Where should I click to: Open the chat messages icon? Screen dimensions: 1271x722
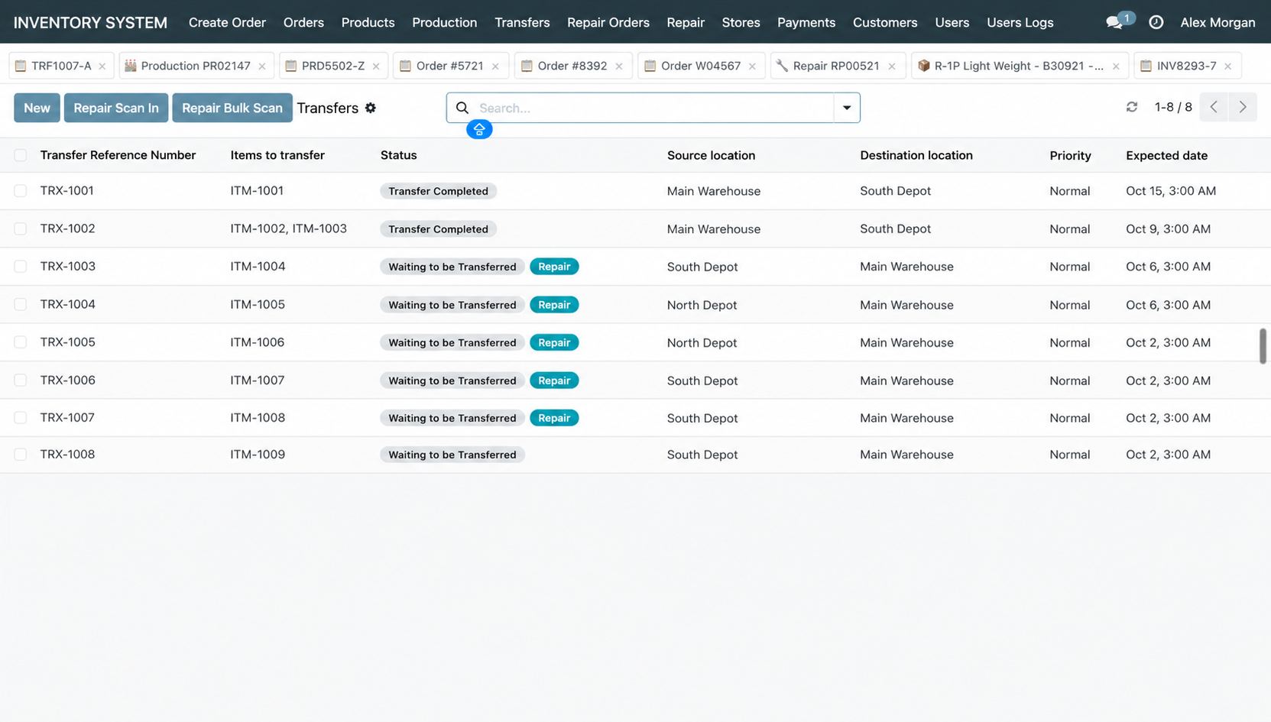coord(1114,23)
